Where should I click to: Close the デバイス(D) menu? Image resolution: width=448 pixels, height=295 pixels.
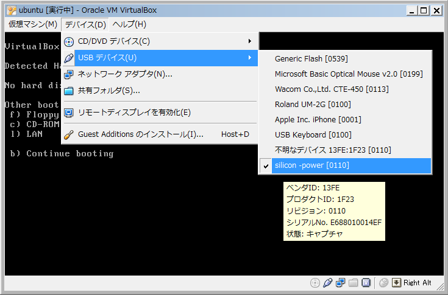85,24
